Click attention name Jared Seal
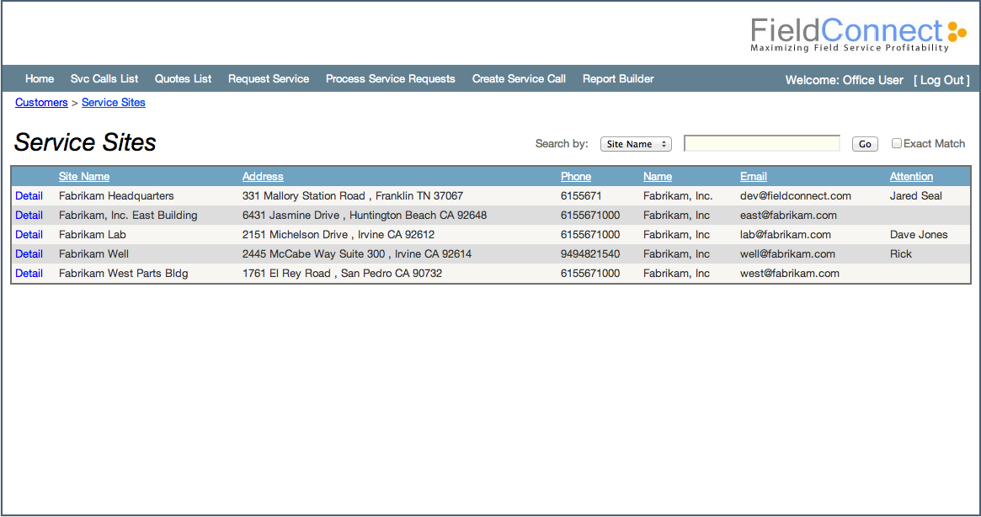Screen dimensions: 981x517 [915, 196]
